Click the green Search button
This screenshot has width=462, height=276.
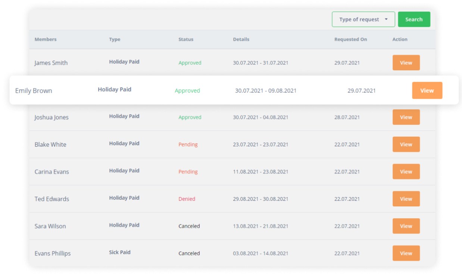click(414, 19)
